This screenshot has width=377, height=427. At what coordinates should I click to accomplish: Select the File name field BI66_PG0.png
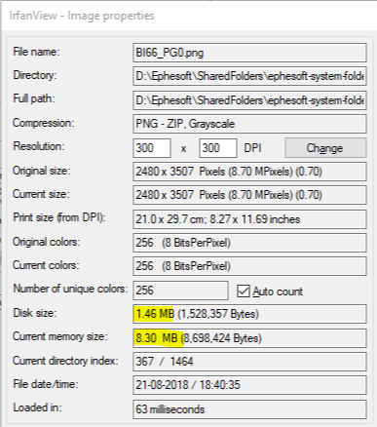click(x=249, y=53)
